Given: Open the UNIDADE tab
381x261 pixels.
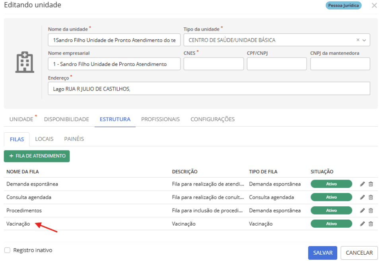Looking at the screenshot, I should tap(21, 119).
